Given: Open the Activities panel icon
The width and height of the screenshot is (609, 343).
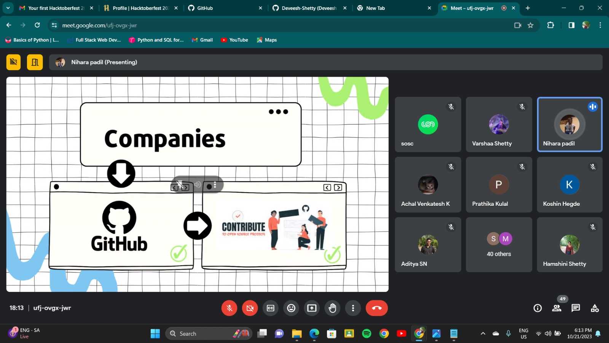Looking at the screenshot, I should pos(595,308).
